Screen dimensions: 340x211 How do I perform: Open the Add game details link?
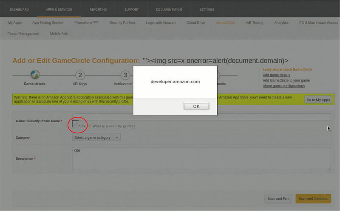[x=276, y=75]
